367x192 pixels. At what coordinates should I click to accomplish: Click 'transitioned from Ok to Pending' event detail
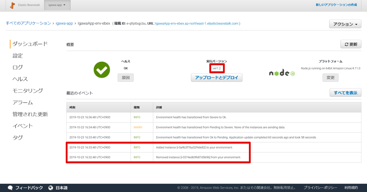click(236, 137)
